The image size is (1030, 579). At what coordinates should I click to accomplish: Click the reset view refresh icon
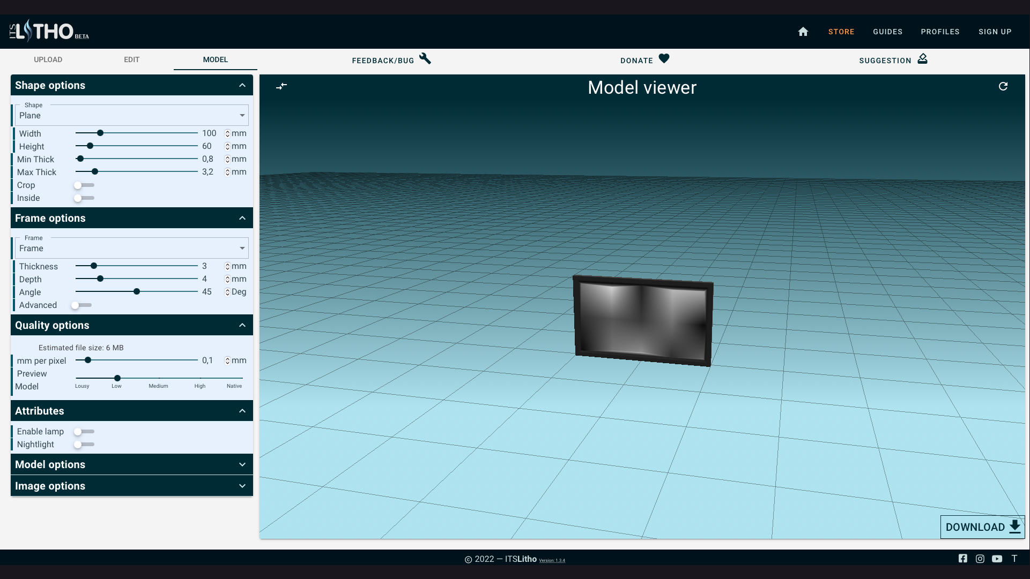tap(1003, 86)
